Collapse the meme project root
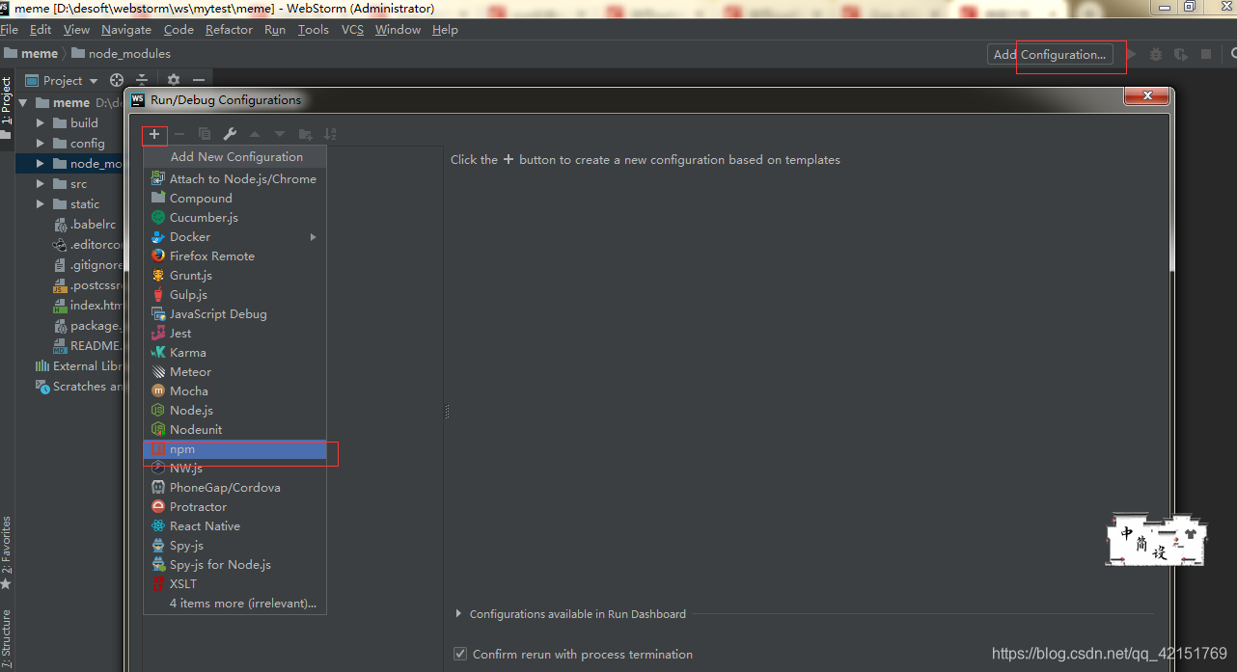 point(22,102)
